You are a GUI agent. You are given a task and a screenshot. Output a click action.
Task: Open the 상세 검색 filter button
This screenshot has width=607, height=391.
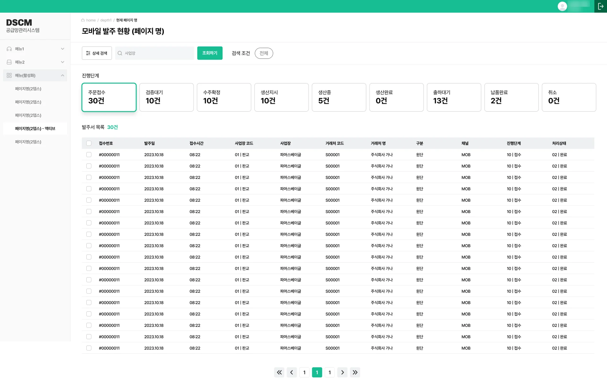coord(97,53)
